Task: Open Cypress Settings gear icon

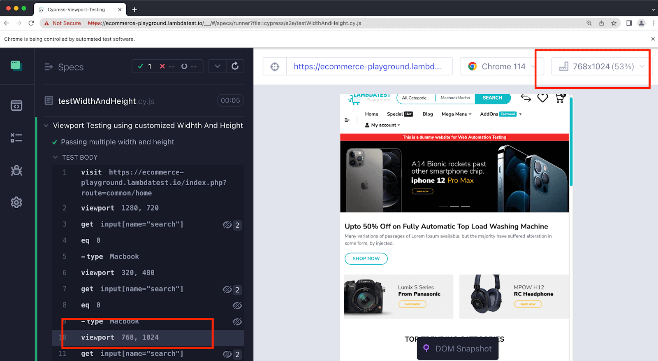Action: [16, 203]
